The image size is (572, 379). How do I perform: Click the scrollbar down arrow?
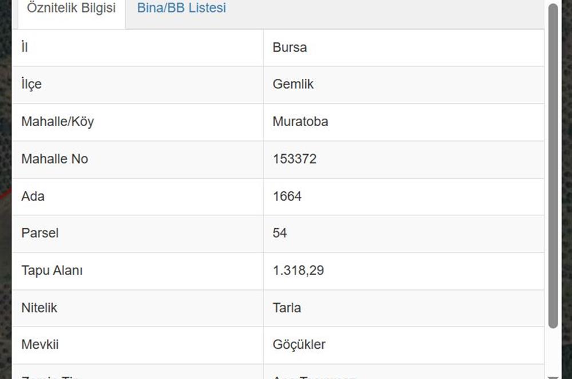[x=553, y=377]
